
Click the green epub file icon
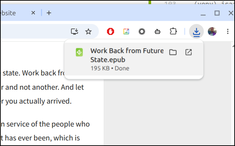(x=79, y=52)
